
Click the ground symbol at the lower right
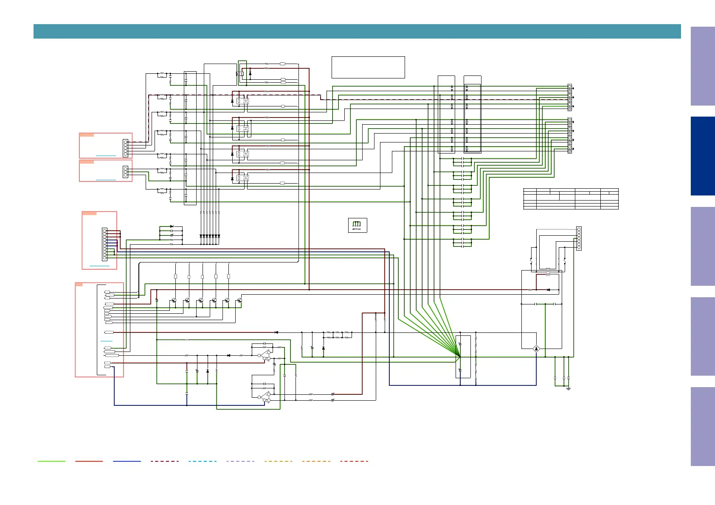point(568,388)
